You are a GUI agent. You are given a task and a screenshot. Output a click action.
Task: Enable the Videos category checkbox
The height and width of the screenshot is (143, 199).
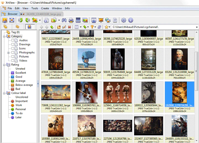tap(13, 61)
